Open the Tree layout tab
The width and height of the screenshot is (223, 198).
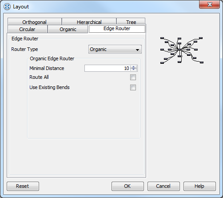pyautogui.click(x=131, y=22)
